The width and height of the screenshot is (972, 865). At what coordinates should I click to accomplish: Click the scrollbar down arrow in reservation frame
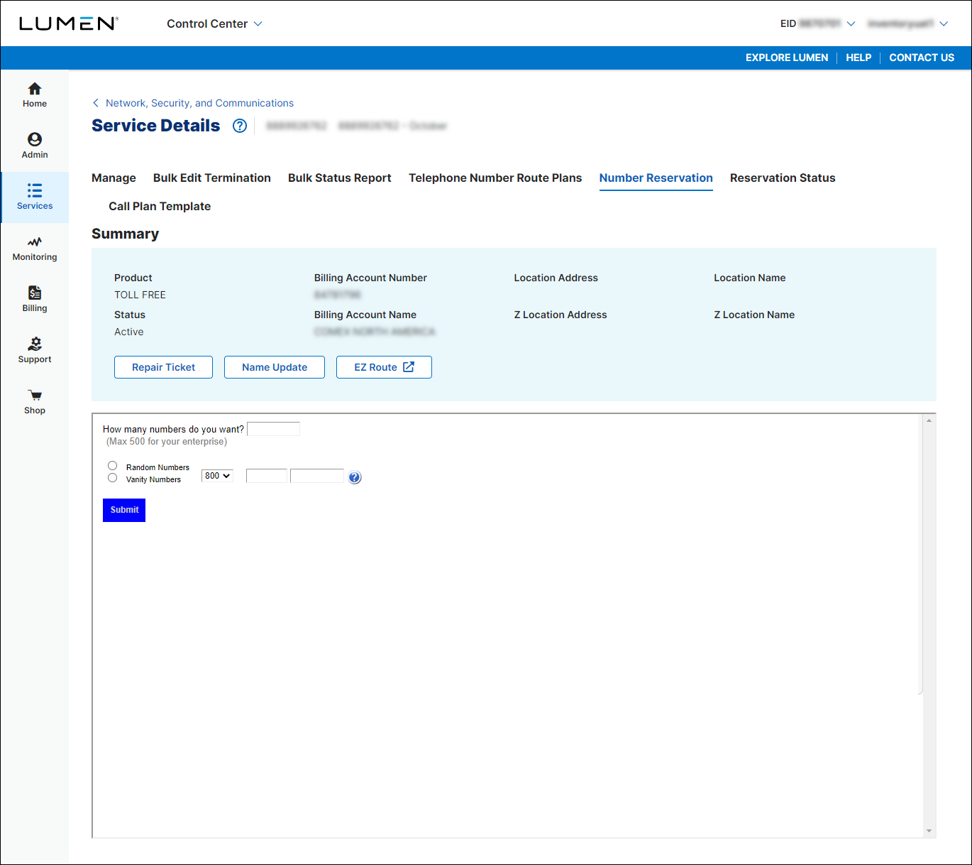point(929,831)
